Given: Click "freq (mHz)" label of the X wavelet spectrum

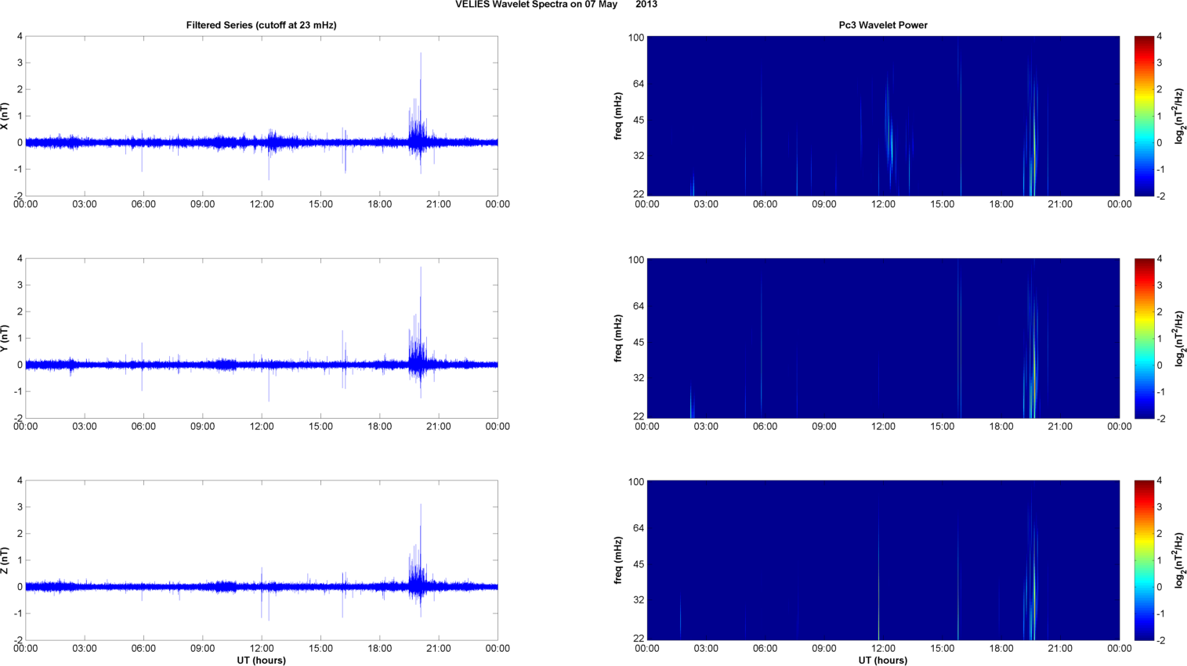Looking at the screenshot, I should click(x=618, y=116).
